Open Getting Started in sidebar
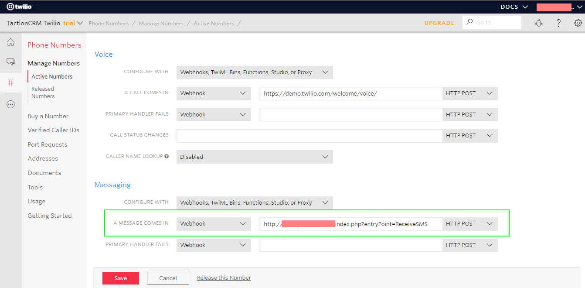585x288 pixels. [x=50, y=216]
